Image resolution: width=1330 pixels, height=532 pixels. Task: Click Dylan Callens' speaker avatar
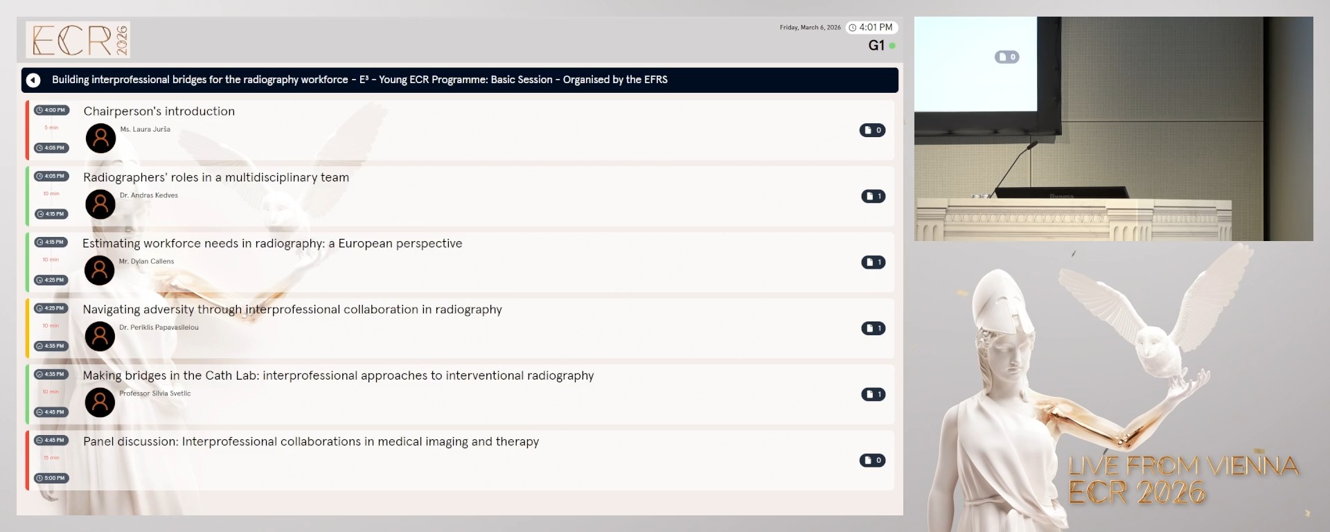coord(100,270)
